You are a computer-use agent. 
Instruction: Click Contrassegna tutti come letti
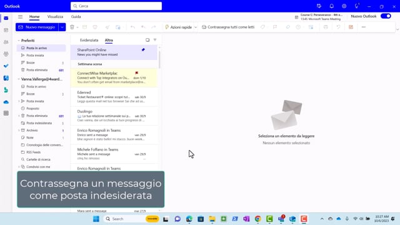coord(228,27)
